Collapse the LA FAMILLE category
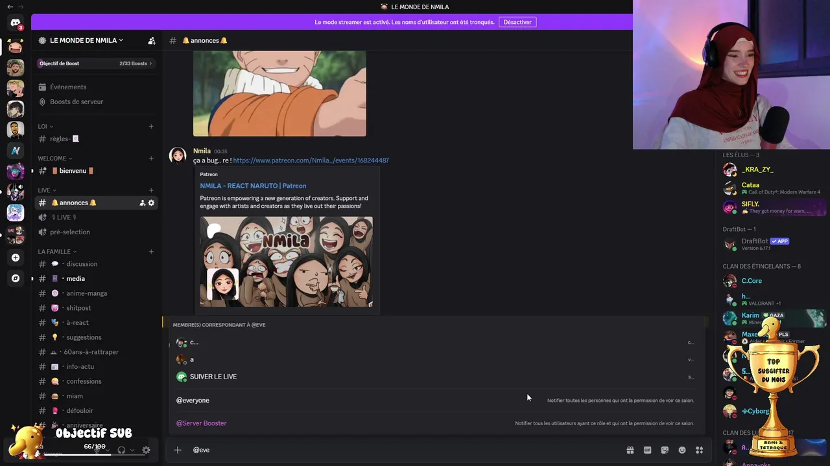The height and width of the screenshot is (466, 830). [x=57, y=251]
